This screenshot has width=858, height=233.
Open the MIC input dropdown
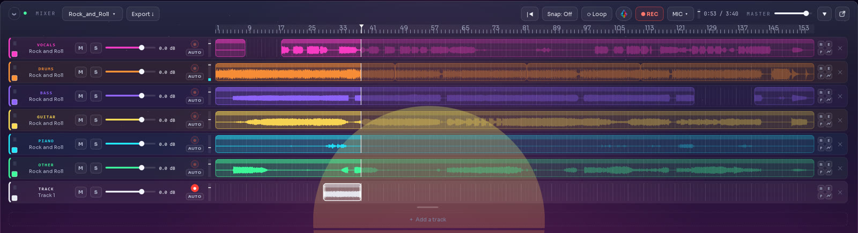[680, 14]
